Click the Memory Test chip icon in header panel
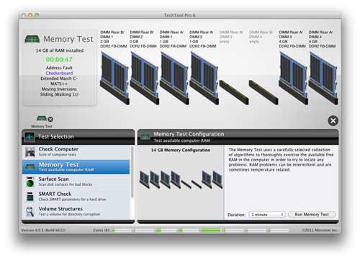360x260 pixels. coord(32,39)
